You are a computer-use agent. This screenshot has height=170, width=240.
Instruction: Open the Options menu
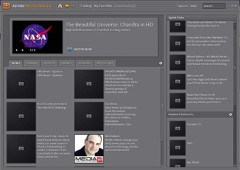pos(183,6)
